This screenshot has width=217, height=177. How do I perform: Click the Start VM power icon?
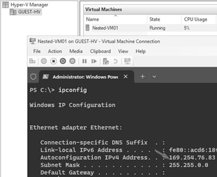tap(44, 61)
